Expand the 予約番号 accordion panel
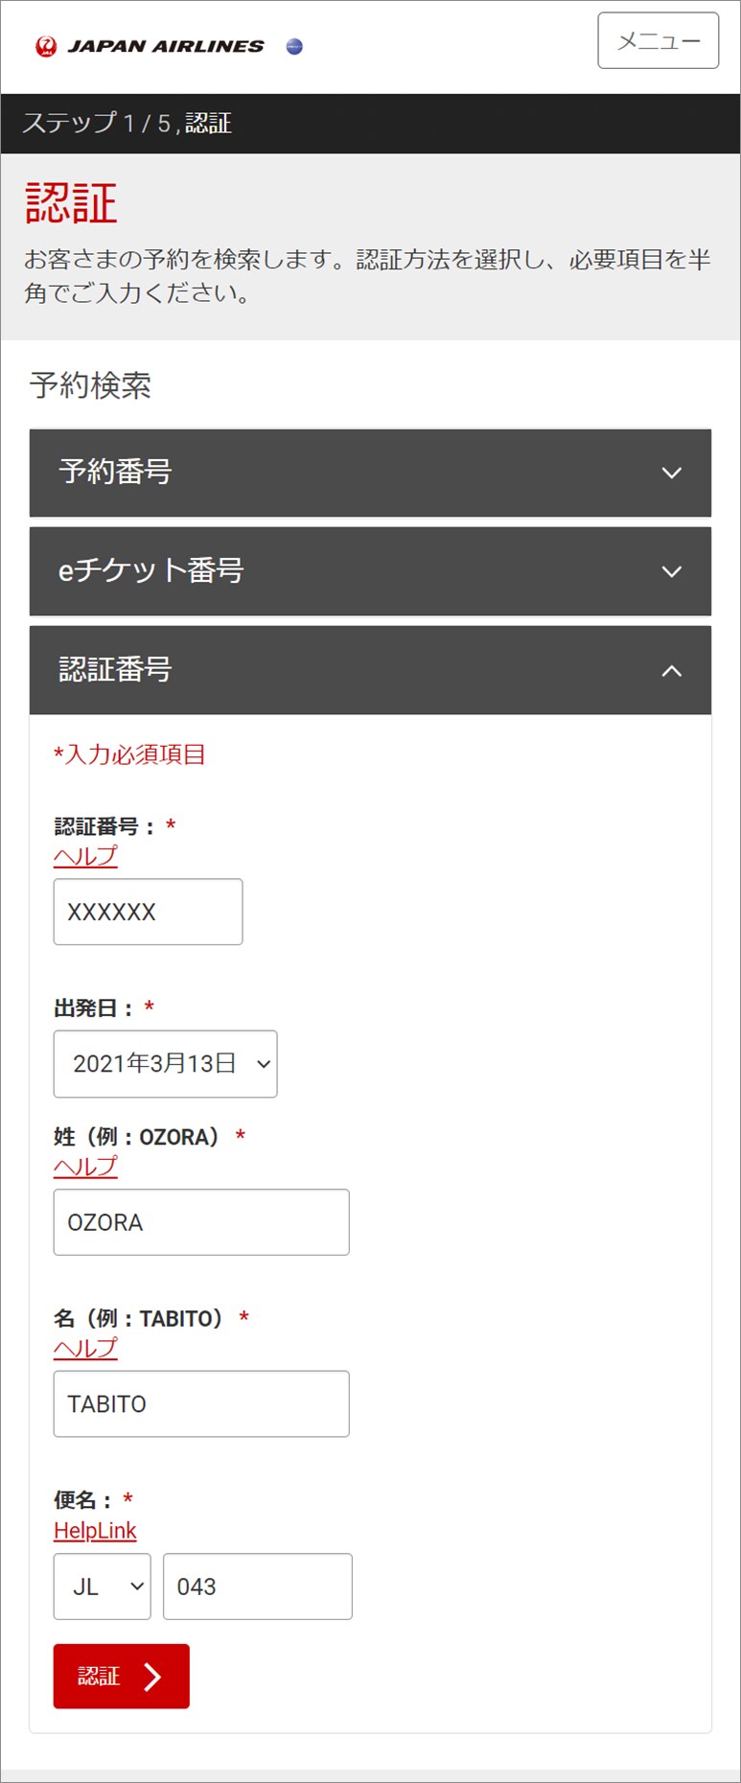The image size is (741, 1783). (x=370, y=473)
